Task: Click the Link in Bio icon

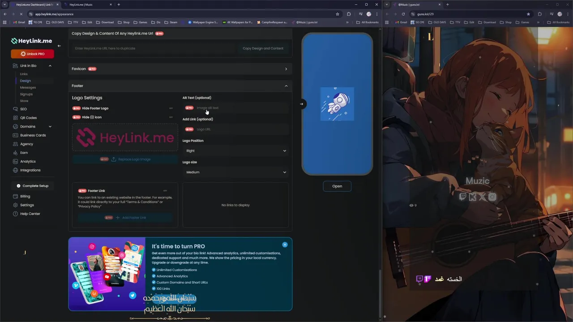Action: tap(16, 66)
